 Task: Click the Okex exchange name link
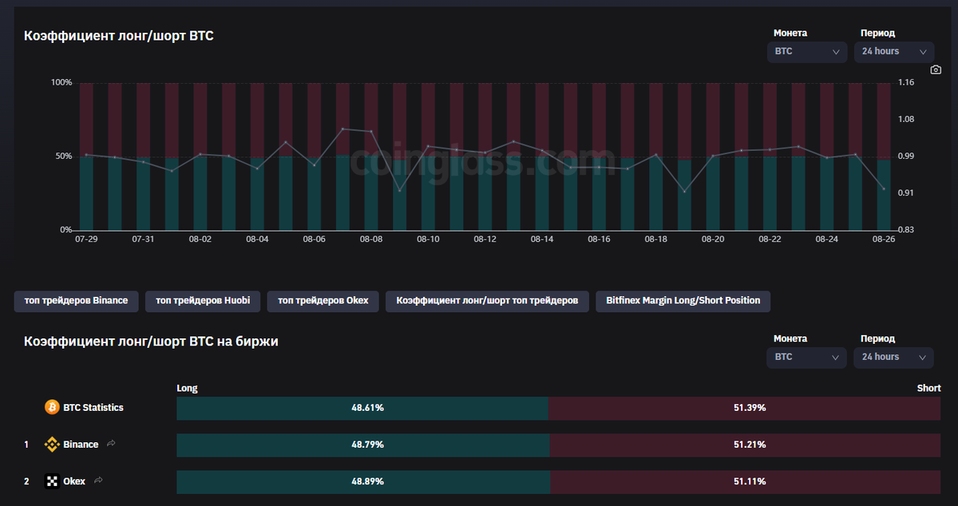point(74,481)
